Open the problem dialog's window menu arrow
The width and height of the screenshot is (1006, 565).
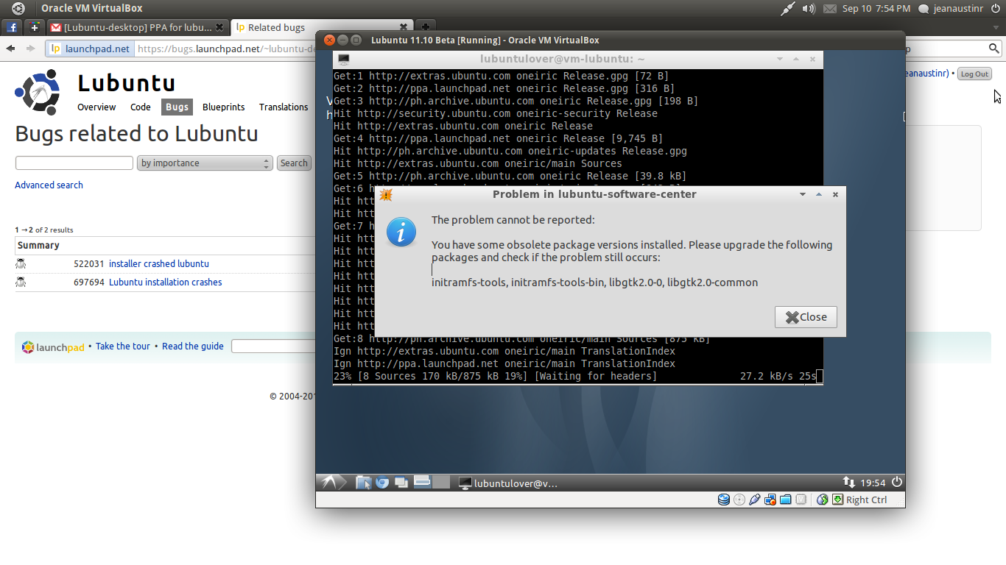(x=803, y=195)
